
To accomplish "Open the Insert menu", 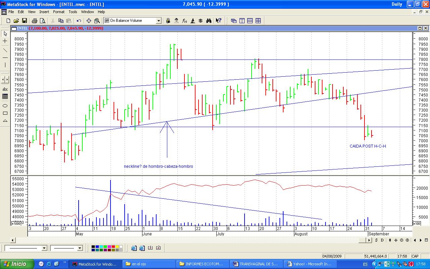I will click(44, 12).
